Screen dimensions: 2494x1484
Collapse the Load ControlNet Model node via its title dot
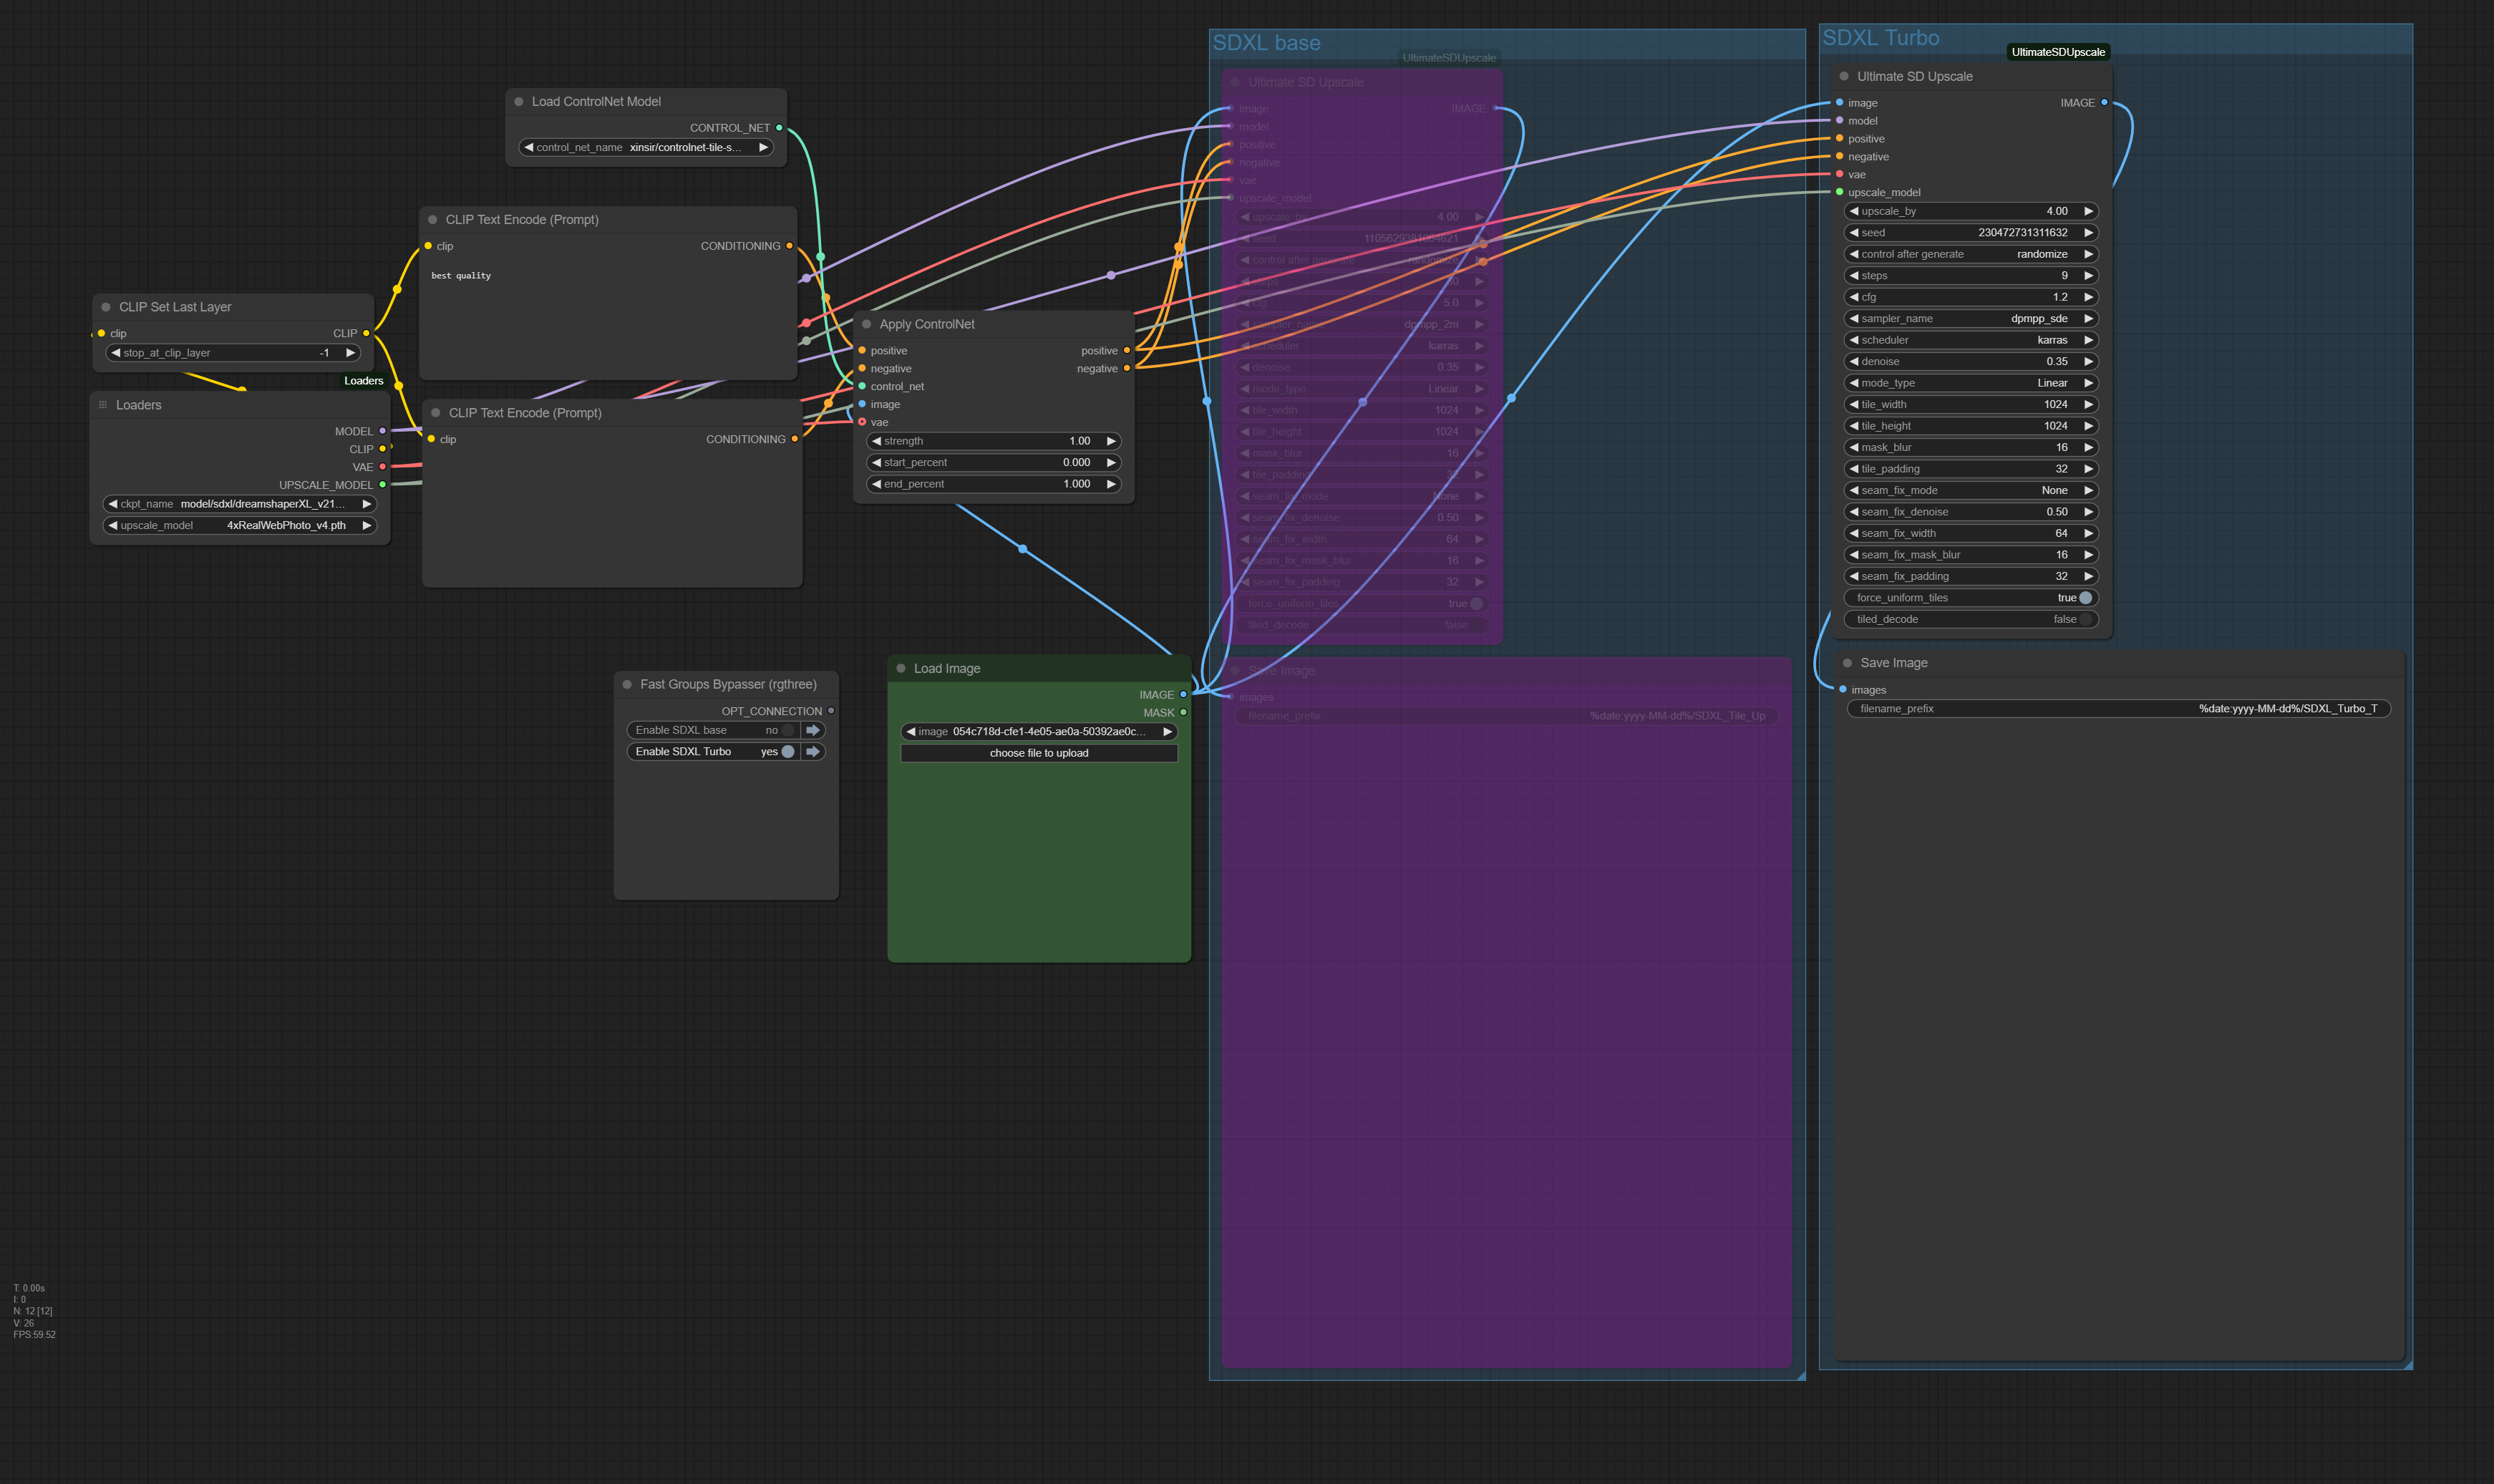coord(519,102)
